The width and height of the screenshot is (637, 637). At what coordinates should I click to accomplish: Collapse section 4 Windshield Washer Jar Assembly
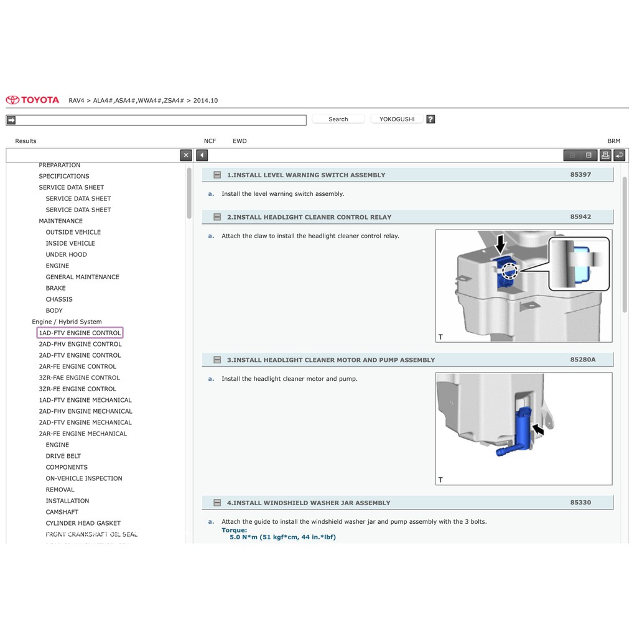(217, 503)
